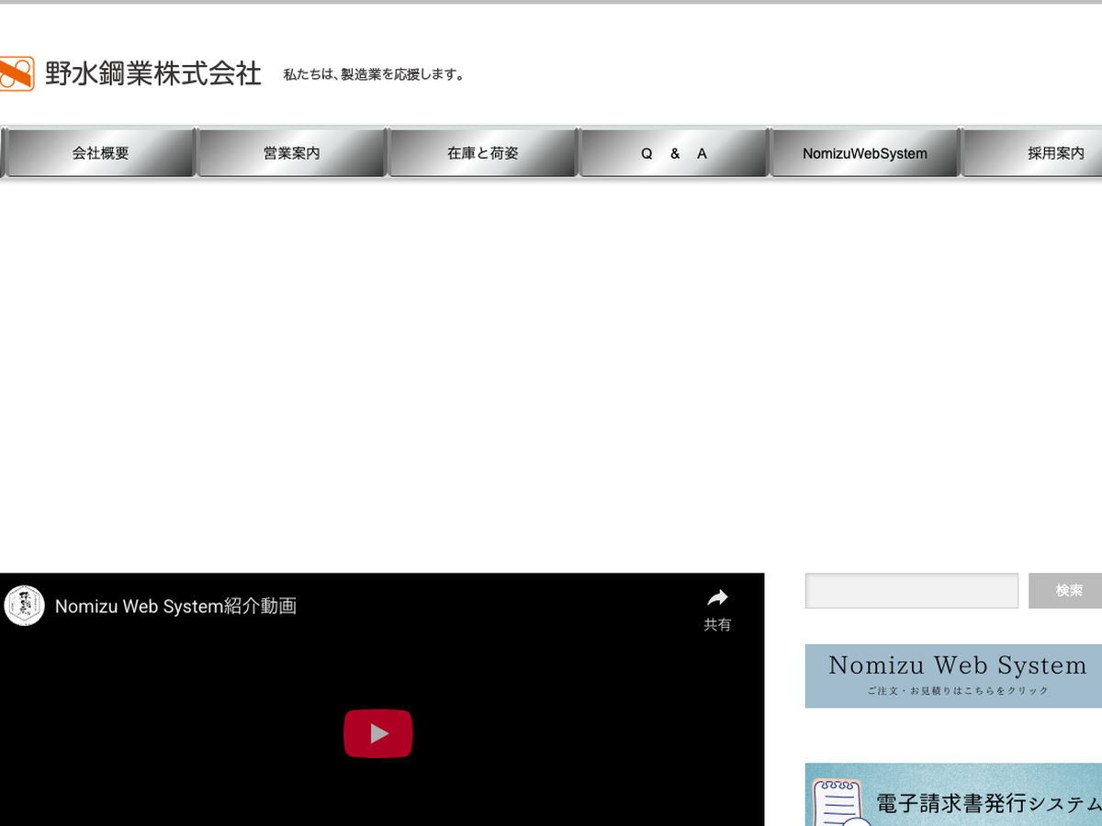This screenshot has width=1102, height=826.
Task: Select 在庫と荷姿 in the navigation bar
Action: click(482, 153)
